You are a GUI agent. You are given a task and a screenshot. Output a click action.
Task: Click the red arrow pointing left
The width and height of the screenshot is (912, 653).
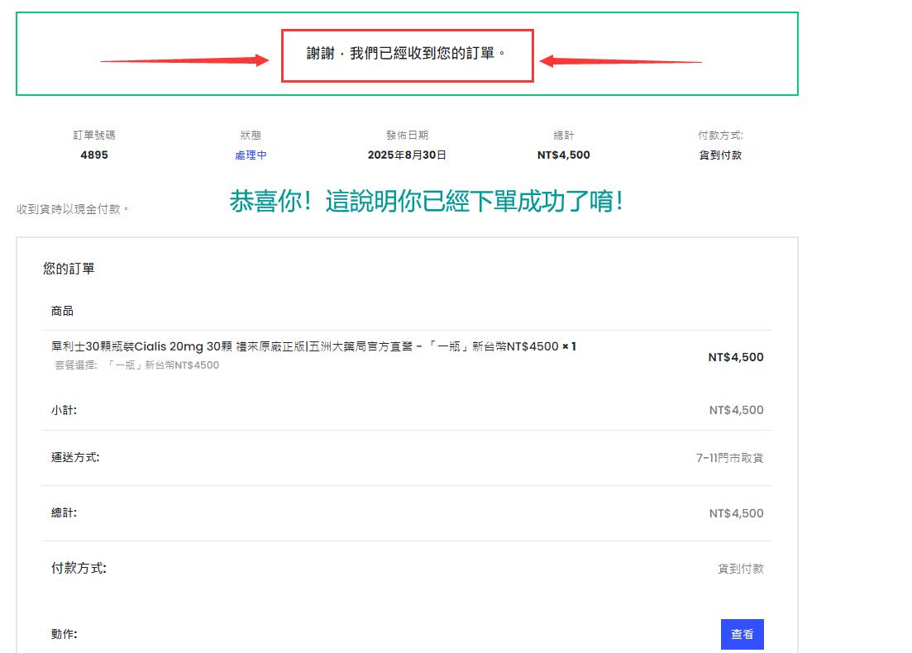(x=620, y=61)
